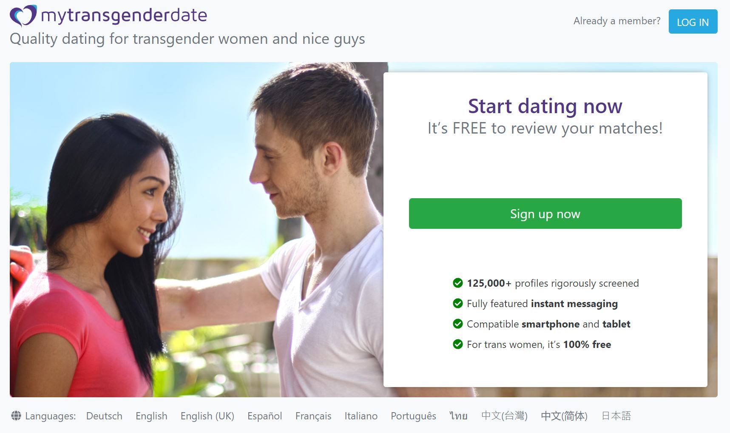The height and width of the screenshot is (433, 730).
Task: Click the green checkmark next to 125,000+ profiles
Action: 458,283
